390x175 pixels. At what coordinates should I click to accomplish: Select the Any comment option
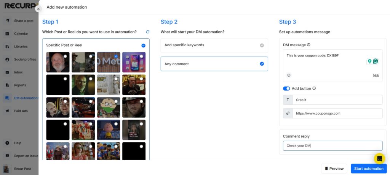point(214,64)
